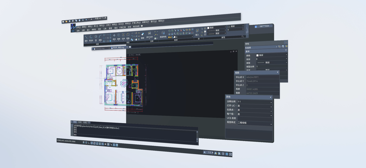Select the 多段线 polyline tool

click(91, 38)
